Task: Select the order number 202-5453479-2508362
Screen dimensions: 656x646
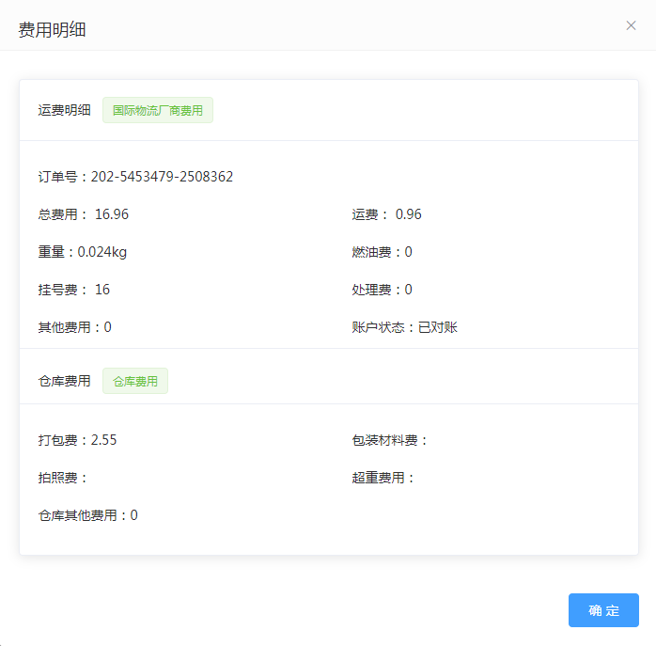Action: click(162, 177)
